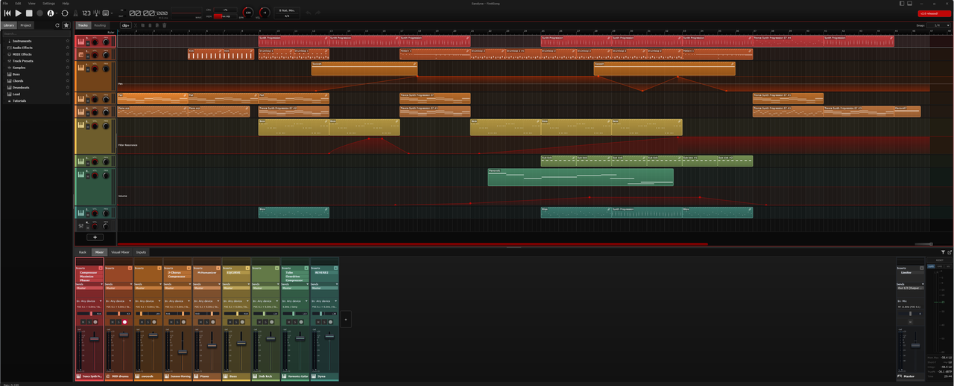Arm the transport Record button
This screenshot has height=386, width=954.
point(40,13)
